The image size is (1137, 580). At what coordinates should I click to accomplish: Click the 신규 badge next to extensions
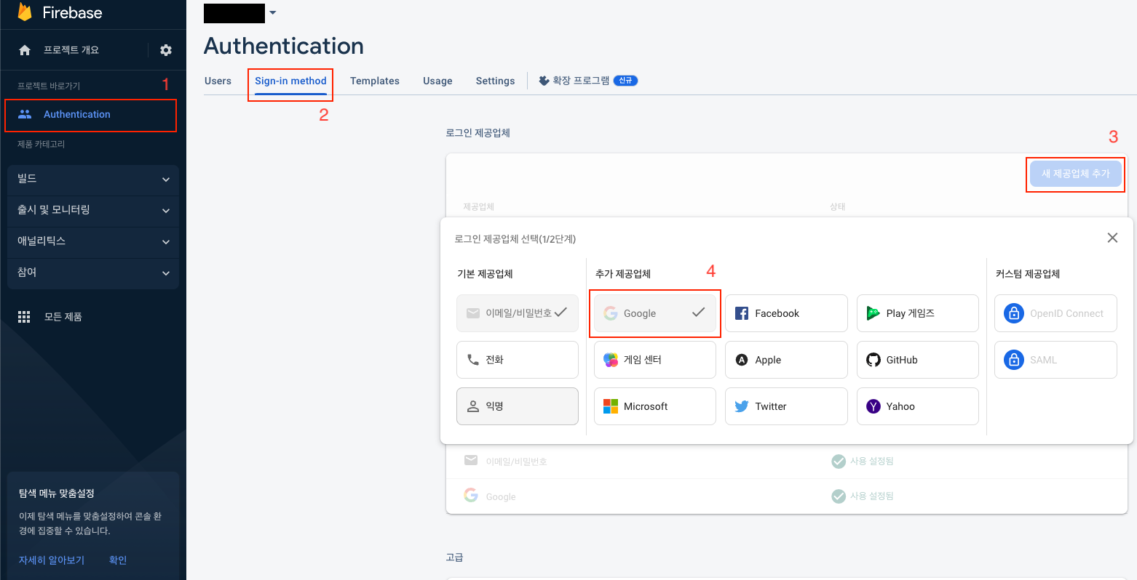[626, 81]
